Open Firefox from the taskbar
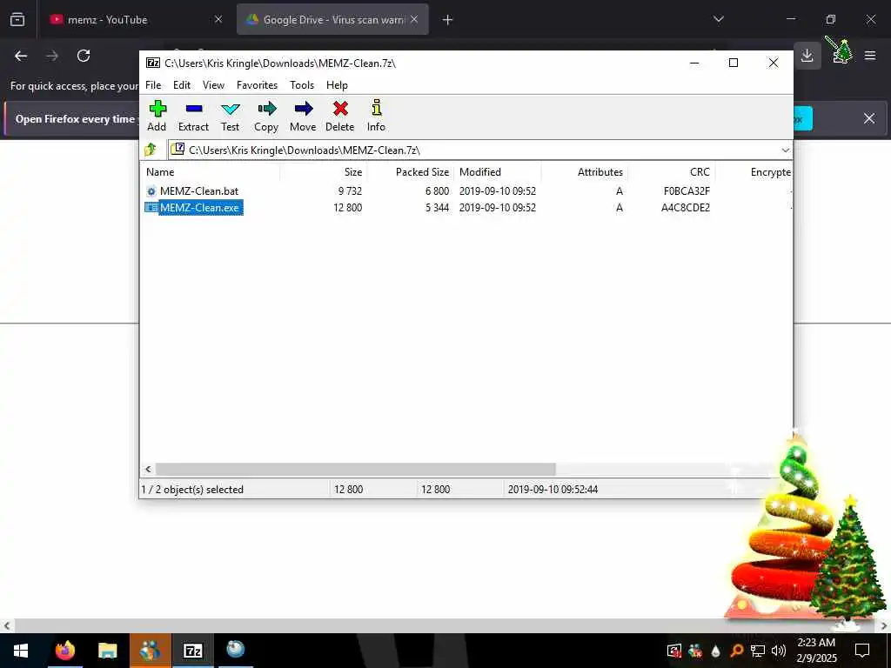The width and height of the screenshot is (891, 668). [64, 651]
